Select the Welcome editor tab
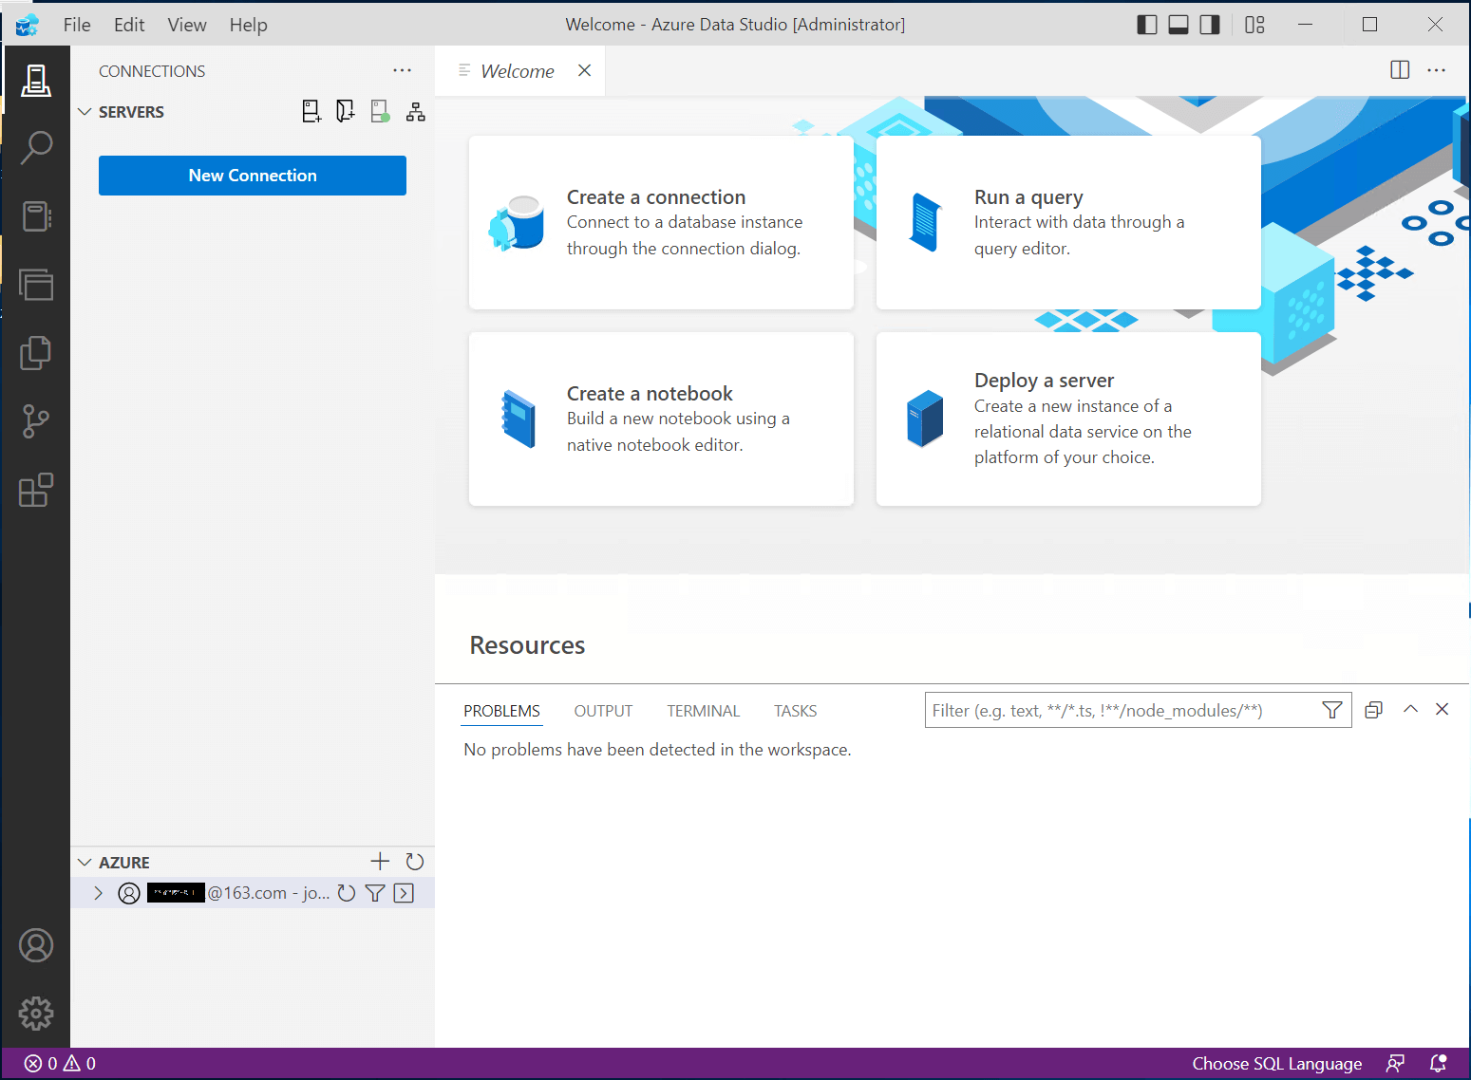Screen dimensions: 1471x1080 point(519,71)
